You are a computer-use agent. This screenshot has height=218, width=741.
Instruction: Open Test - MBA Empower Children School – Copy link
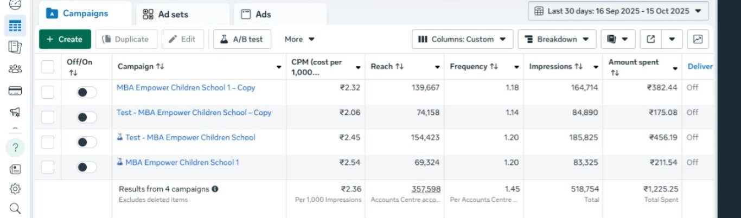pyautogui.click(x=194, y=113)
